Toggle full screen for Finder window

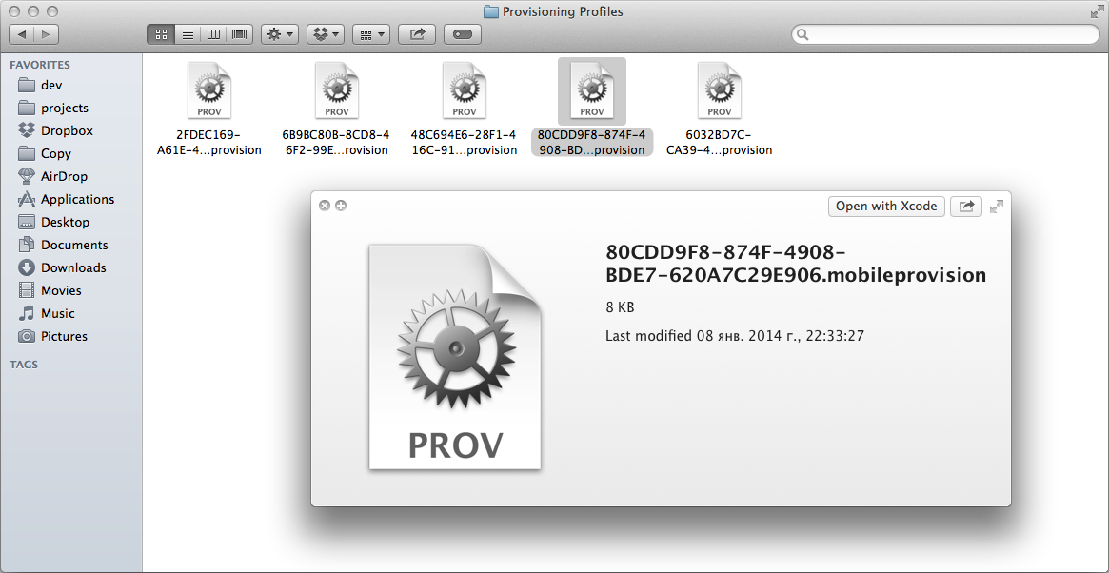click(x=1097, y=11)
